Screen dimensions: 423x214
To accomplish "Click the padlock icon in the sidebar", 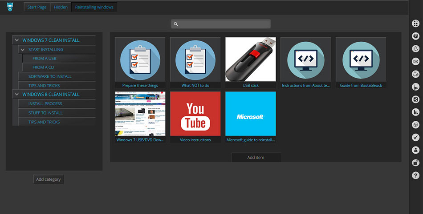I will pos(415,163).
